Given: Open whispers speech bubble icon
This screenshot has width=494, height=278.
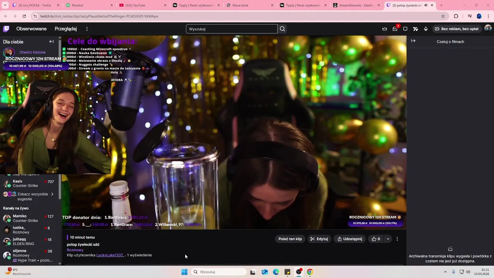Looking at the screenshot, I should [405, 29].
